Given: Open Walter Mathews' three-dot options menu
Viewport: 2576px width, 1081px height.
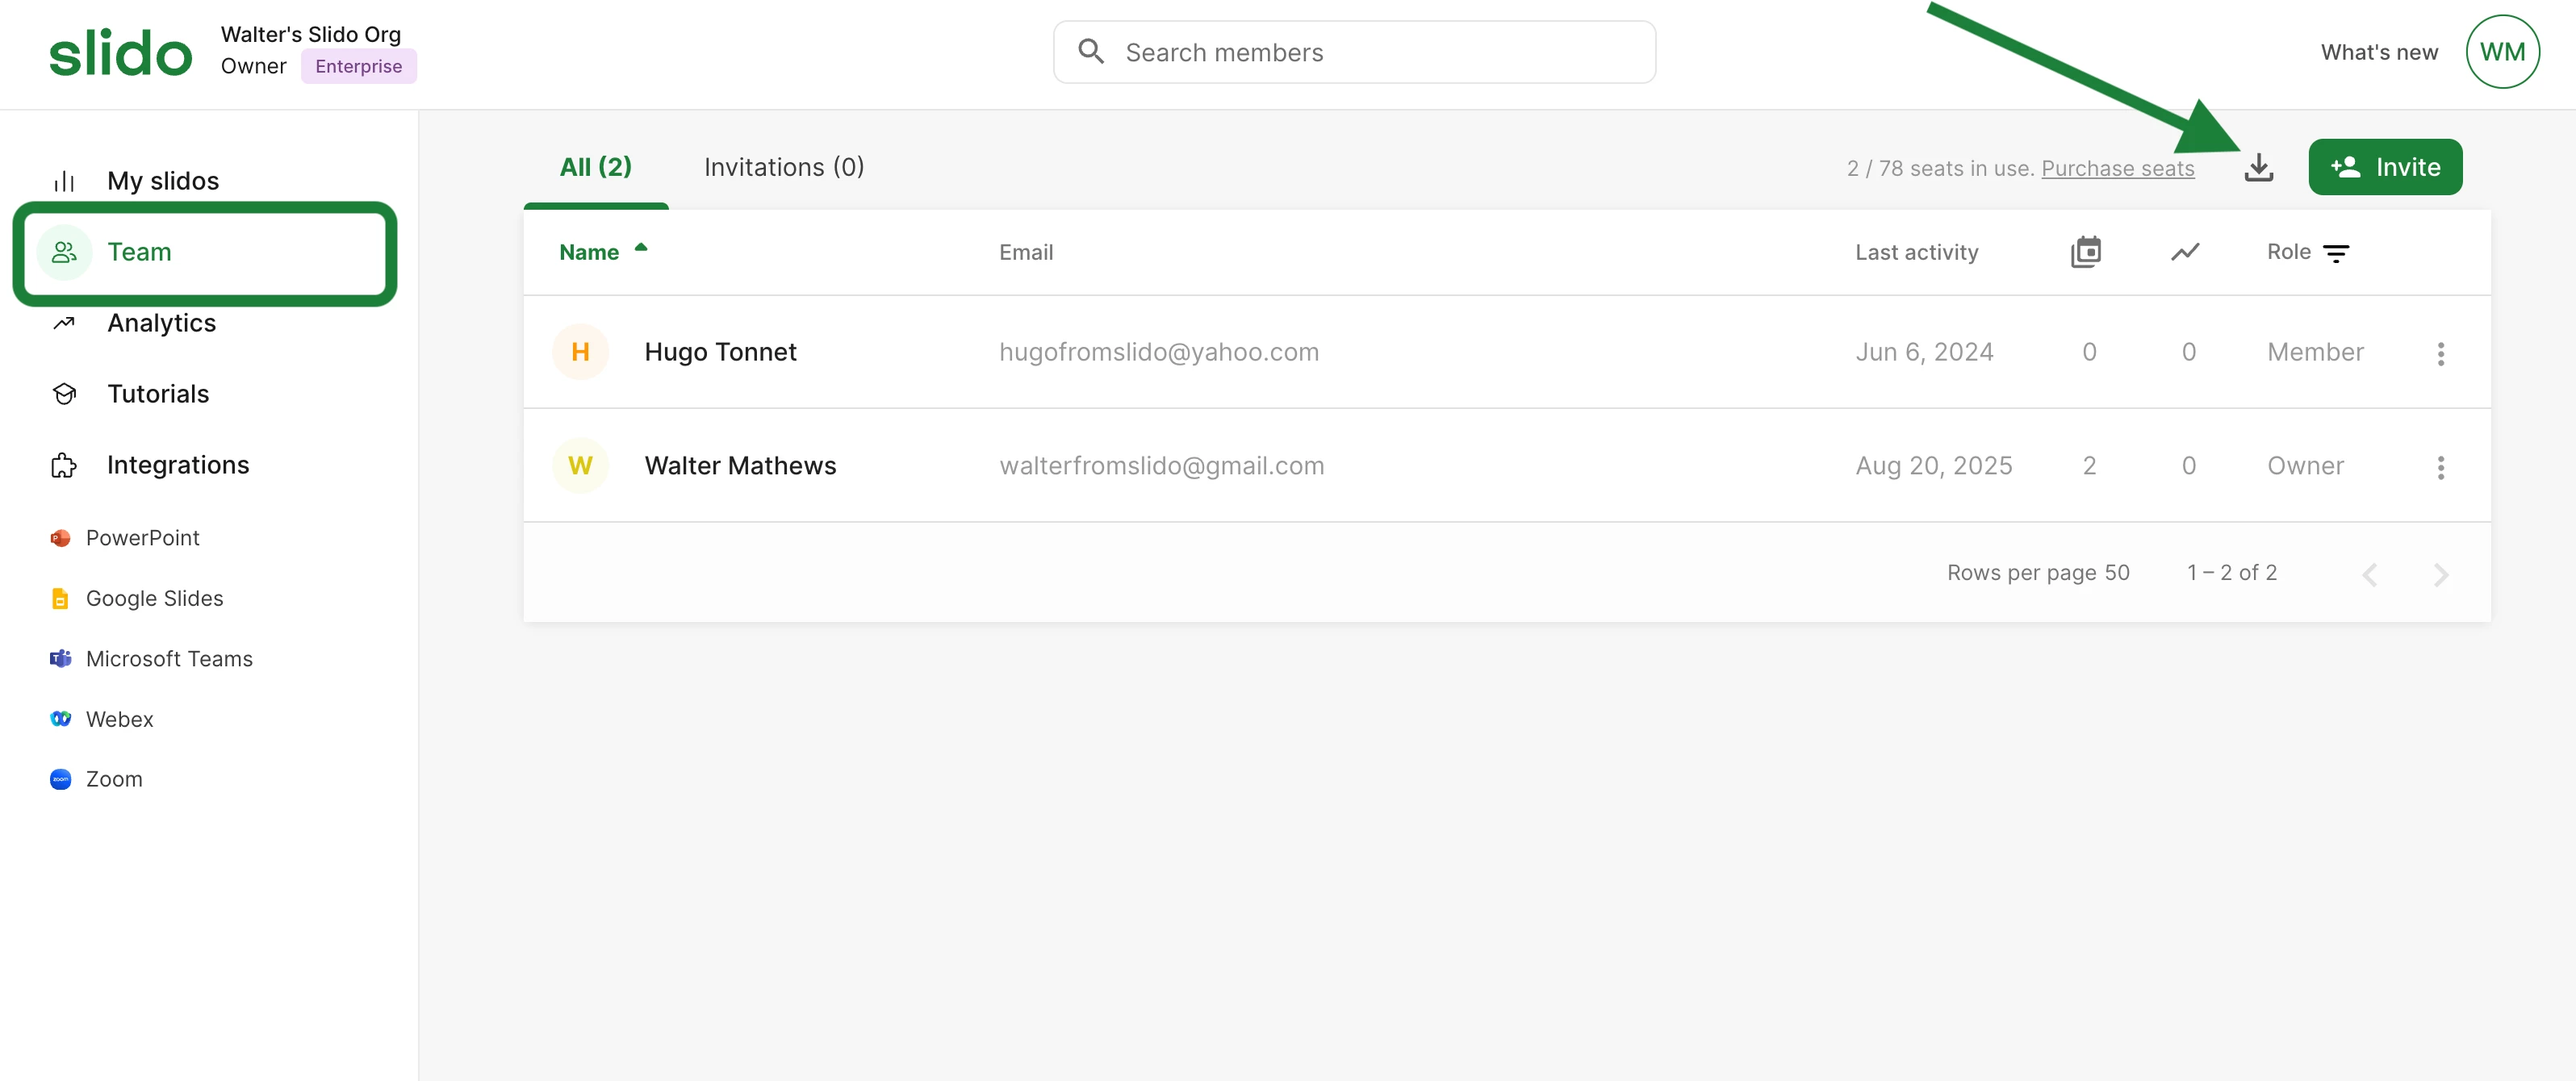Looking at the screenshot, I should click(x=2440, y=467).
